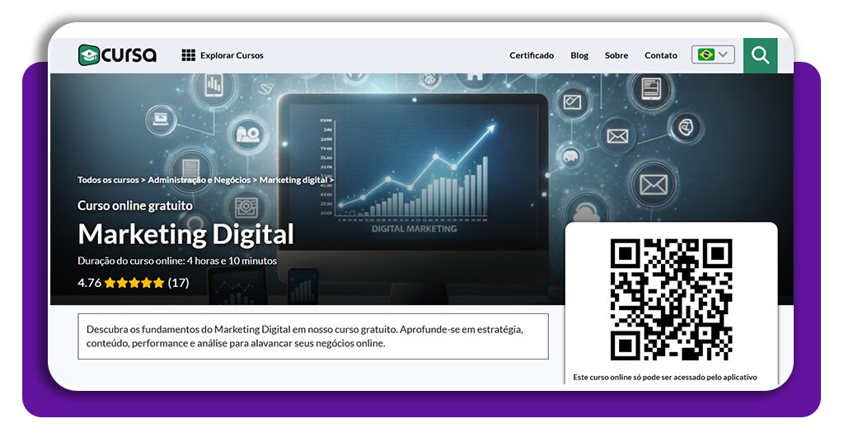844x442 pixels.
Task: Follow the Marketing digital breadcrumb link
Action: coord(293,180)
